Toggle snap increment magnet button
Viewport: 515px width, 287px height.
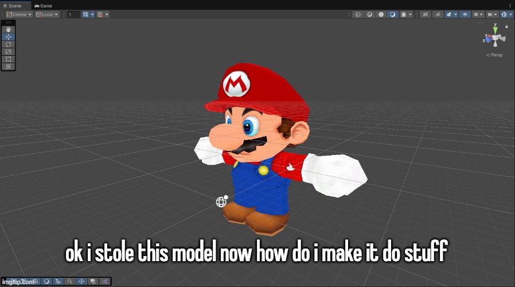point(100,14)
